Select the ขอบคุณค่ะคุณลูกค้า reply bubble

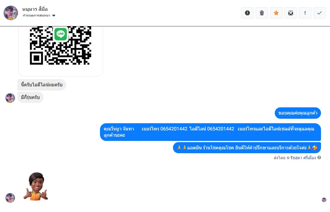tap(298, 113)
